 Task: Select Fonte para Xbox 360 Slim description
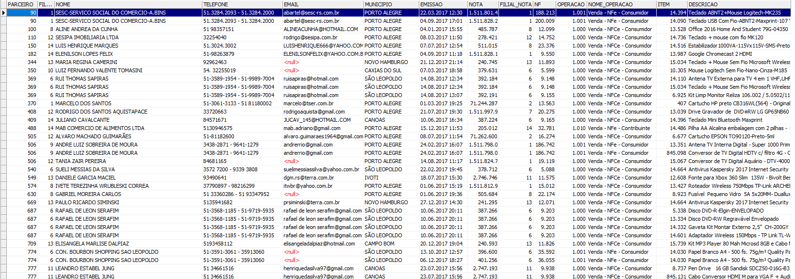pyautogui.click(x=739, y=178)
